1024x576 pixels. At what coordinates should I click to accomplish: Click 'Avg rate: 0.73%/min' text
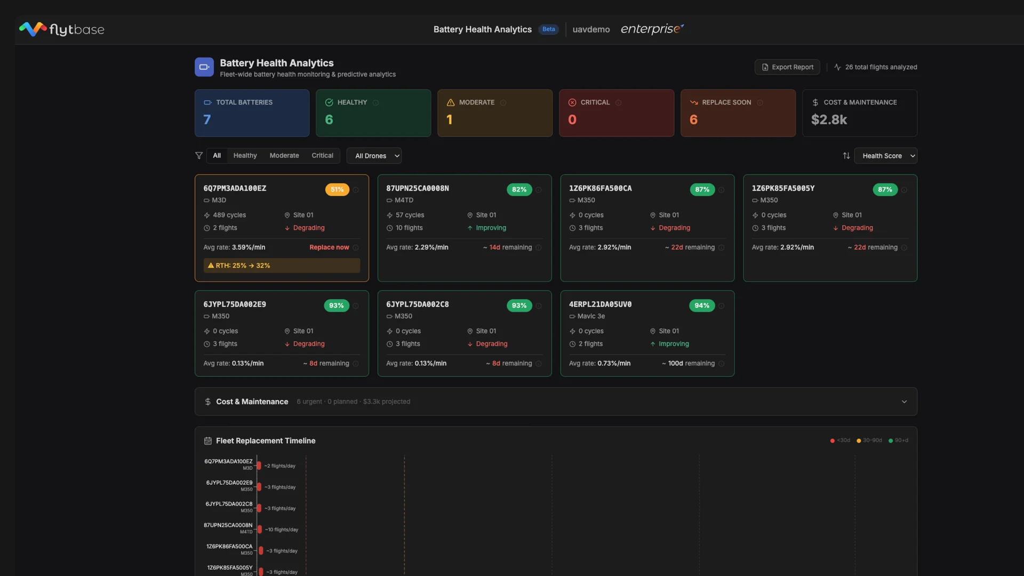[x=599, y=364]
